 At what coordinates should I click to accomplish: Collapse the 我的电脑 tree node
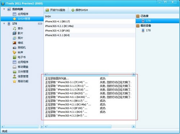pyautogui.click(x=4, y=9)
